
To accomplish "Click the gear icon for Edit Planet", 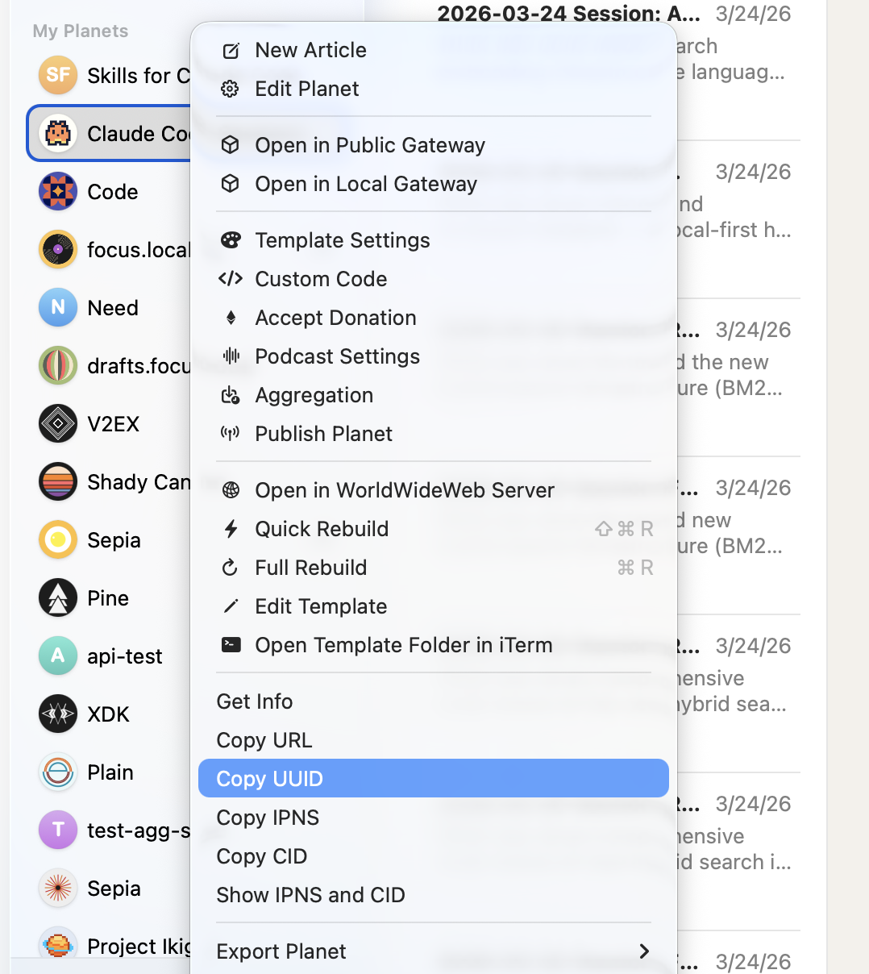I will pyautogui.click(x=231, y=89).
